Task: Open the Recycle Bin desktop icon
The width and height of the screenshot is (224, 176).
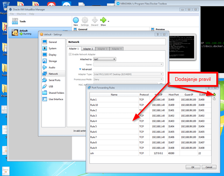Action: coord(4,7)
